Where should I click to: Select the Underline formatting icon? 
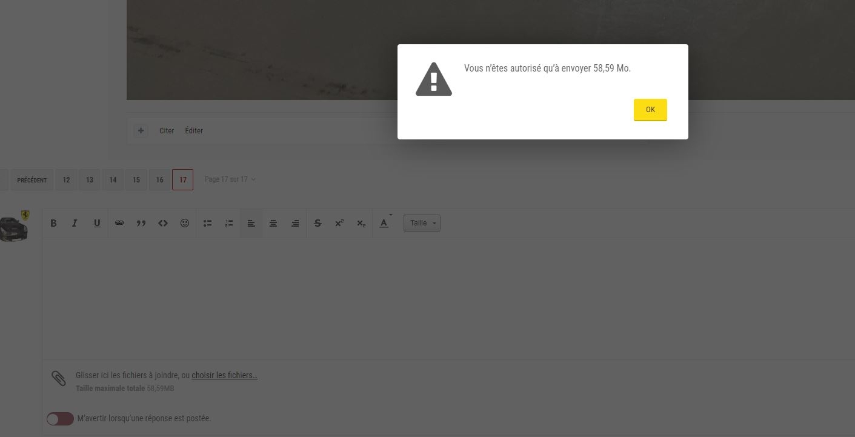pyautogui.click(x=97, y=223)
